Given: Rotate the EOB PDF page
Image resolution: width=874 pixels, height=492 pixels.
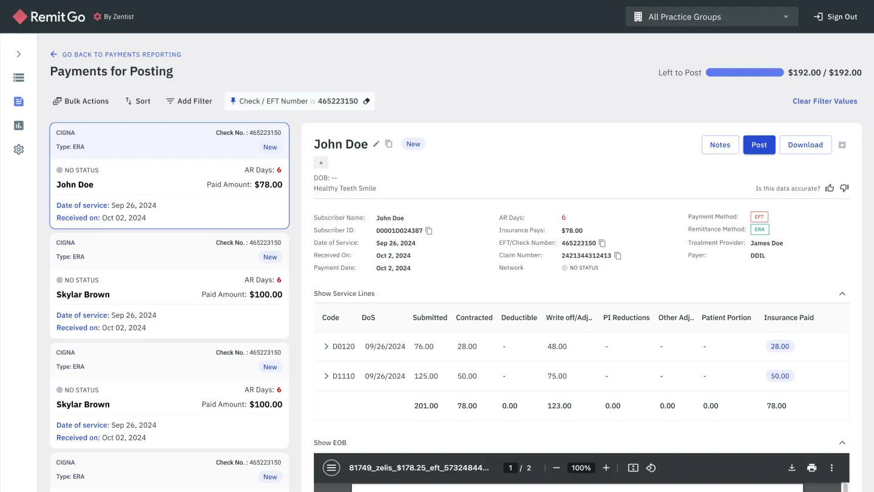Looking at the screenshot, I should tap(651, 468).
